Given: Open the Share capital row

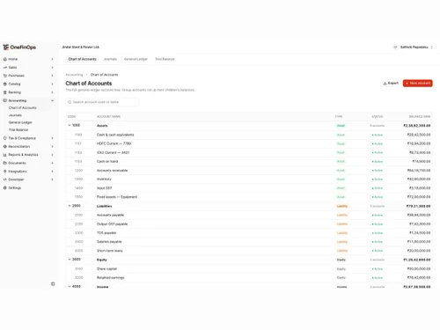Looking at the screenshot, I should pyautogui.click(x=249, y=269).
